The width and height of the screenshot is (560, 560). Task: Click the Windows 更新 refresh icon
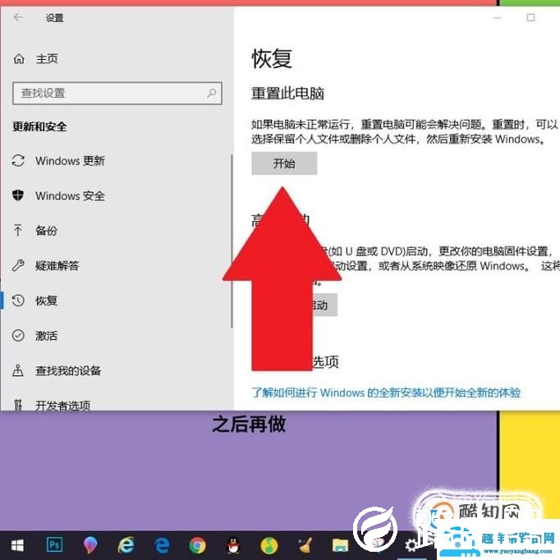click(18, 160)
